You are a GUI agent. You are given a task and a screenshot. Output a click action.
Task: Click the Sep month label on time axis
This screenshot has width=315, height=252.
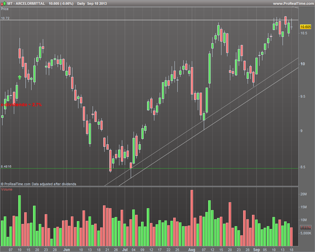256,249
